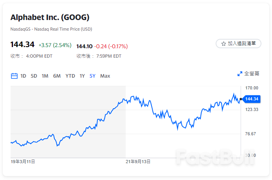The image size is (272, 180).
Task: Click the +3.57 (2.54%) change value
Action: click(x=55, y=45)
